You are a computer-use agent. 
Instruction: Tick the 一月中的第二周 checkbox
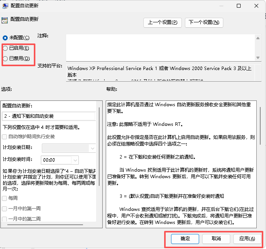pyautogui.click(x=5, y=219)
